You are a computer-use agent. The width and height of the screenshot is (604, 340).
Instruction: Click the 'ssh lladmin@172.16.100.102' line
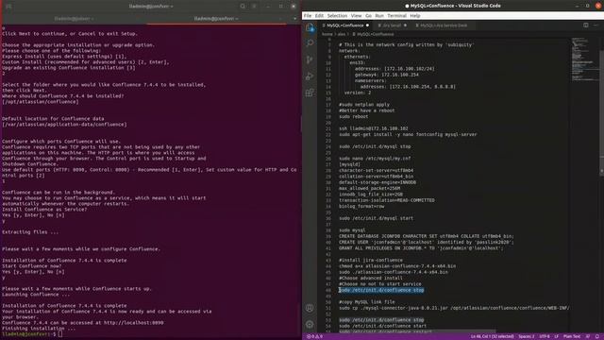374,128
